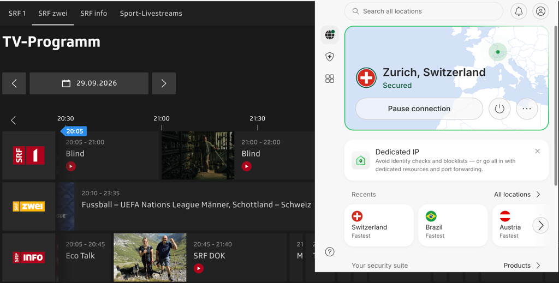This screenshot has width=559, height=283.
Task: Click Pause connection button
Action: coord(419,109)
